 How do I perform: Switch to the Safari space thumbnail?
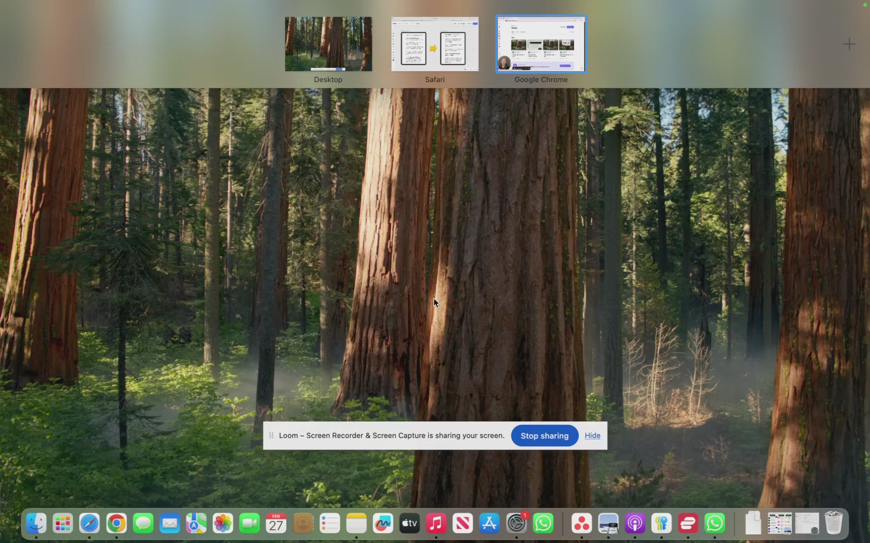point(435,44)
